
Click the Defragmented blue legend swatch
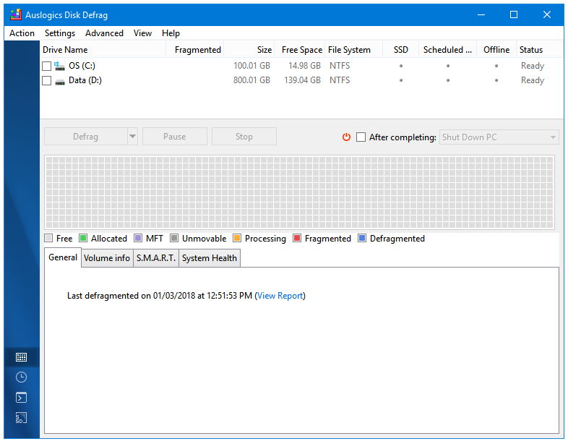362,238
